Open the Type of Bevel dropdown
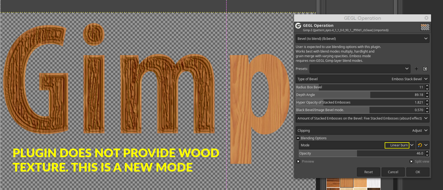This screenshot has height=190, width=443. pos(362,79)
